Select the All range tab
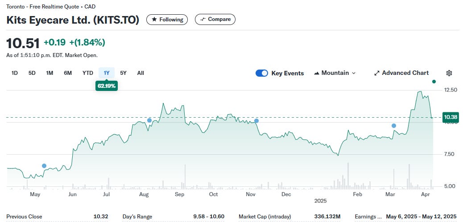This screenshot has height=222, width=463. (141, 73)
